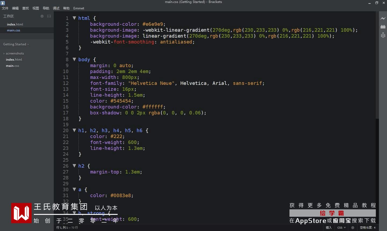
Task: Click the 'padding' property name
Action: tap(100, 71)
